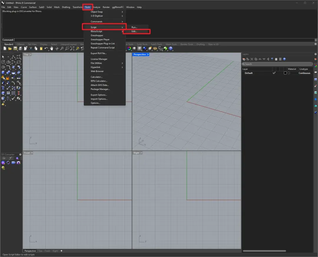
Task: Click the Save file icon in Standard toolbar
Action: pos(15,49)
